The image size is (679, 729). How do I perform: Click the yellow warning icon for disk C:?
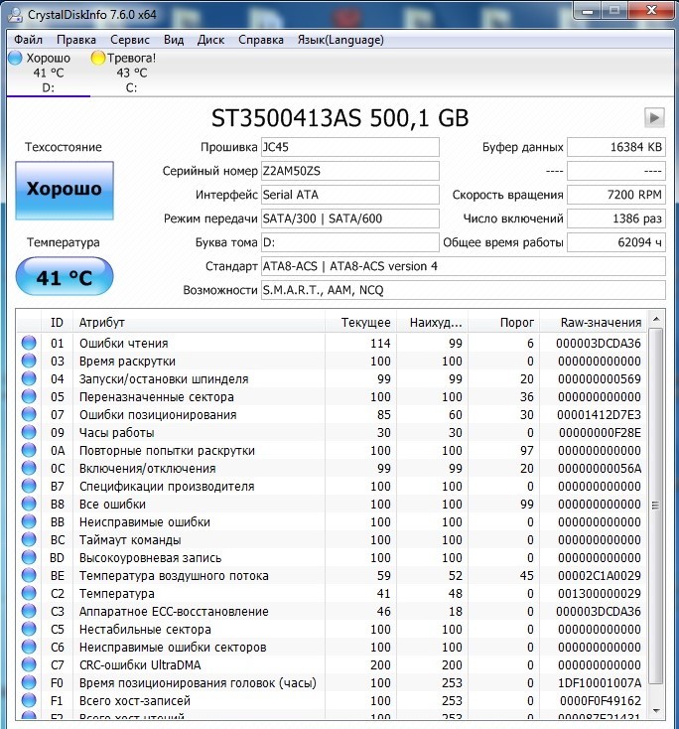point(98,59)
